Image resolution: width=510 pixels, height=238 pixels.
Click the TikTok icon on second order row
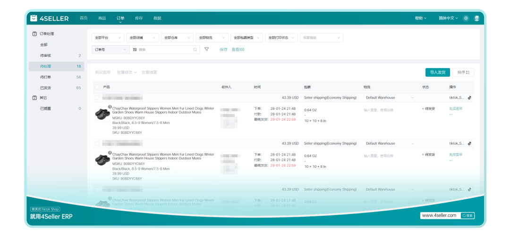coord(469,143)
